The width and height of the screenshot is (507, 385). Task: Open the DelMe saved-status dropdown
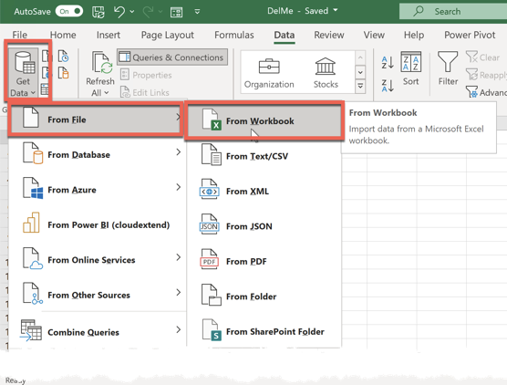point(336,10)
